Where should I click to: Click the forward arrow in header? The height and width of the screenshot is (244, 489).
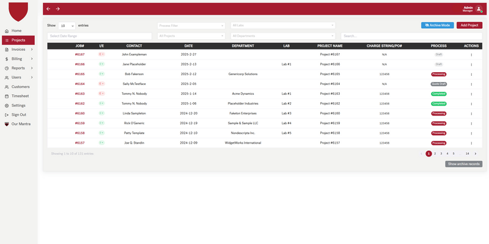(x=57, y=9)
